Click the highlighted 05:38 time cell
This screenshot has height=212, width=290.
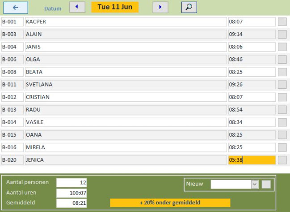pyautogui.click(x=252, y=160)
